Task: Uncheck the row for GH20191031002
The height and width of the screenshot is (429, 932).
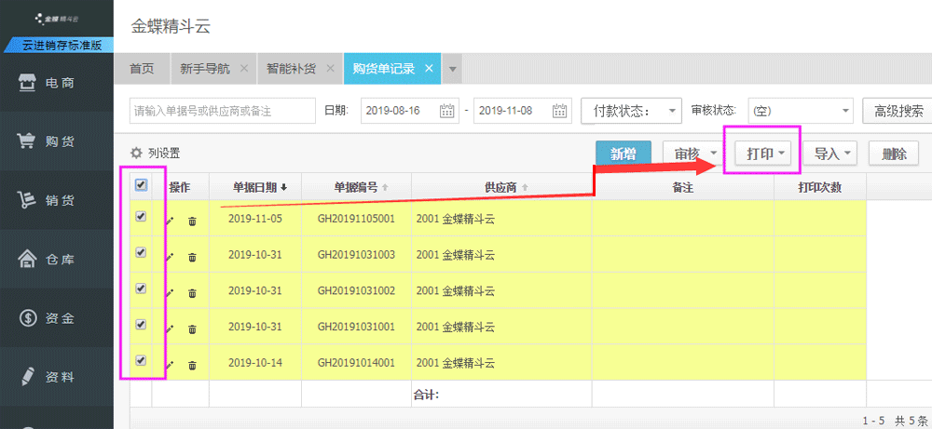Action: click(141, 288)
